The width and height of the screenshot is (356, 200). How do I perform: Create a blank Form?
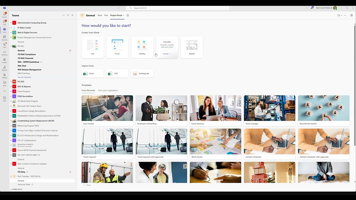click(117, 47)
